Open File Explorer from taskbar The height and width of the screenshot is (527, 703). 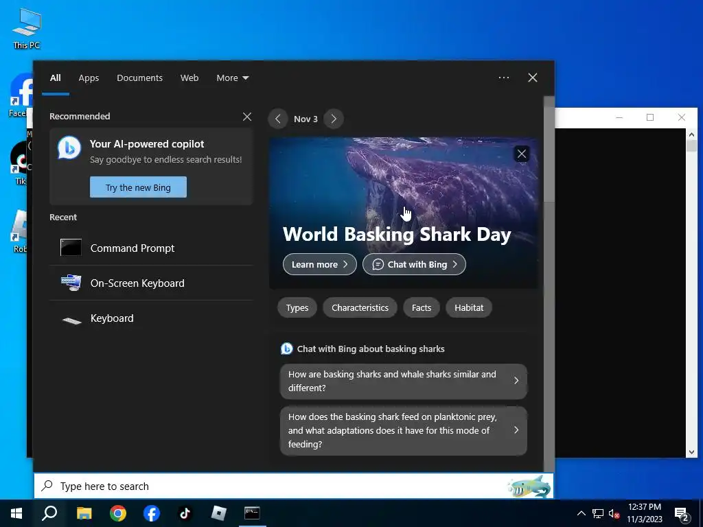point(84,513)
